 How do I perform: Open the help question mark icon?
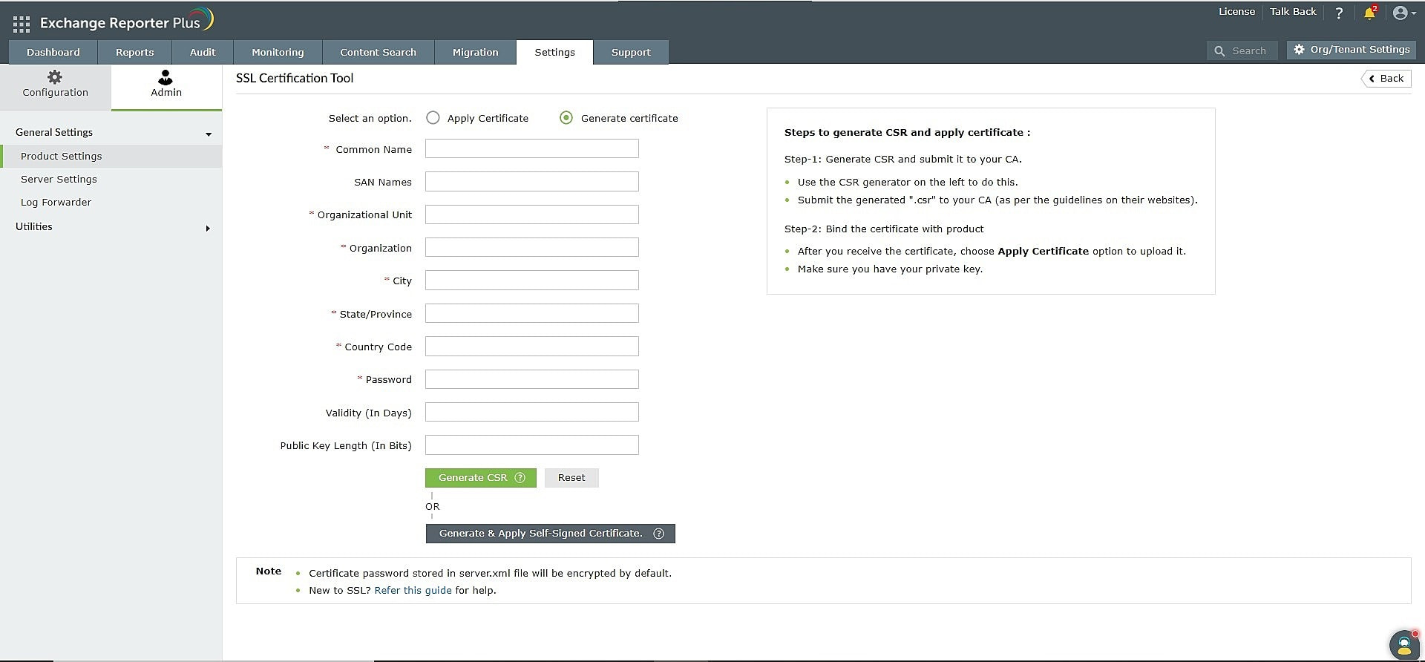(1339, 13)
